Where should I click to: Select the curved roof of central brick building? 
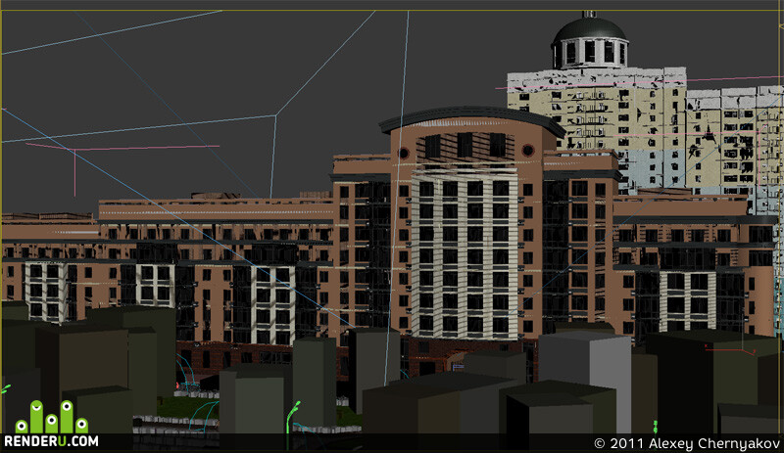(x=472, y=118)
